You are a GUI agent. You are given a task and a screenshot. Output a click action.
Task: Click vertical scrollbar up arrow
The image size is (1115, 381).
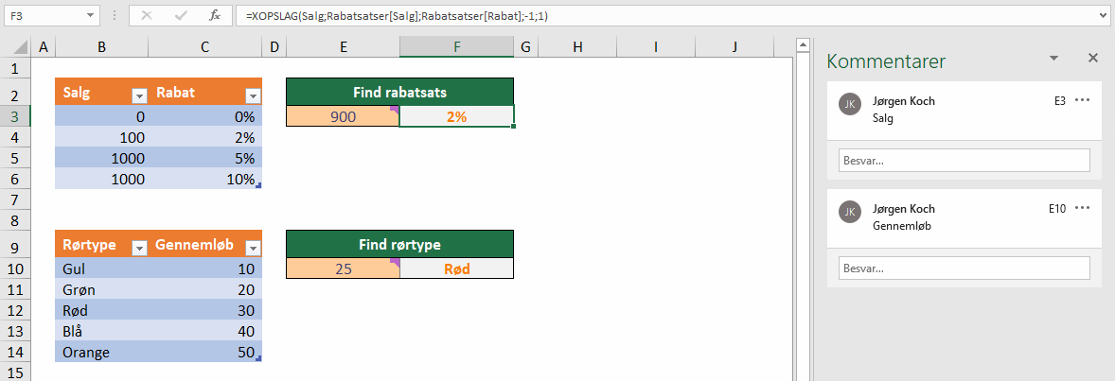[803, 45]
